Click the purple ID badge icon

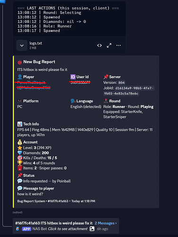73,77
